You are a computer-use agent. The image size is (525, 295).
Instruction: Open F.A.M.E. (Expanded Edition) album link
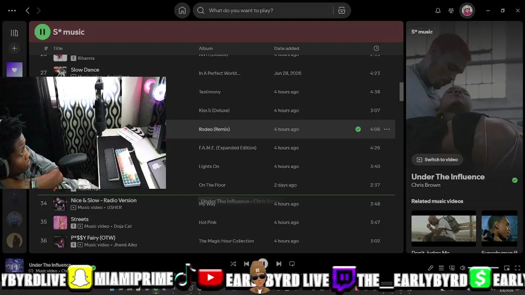[x=228, y=148]
